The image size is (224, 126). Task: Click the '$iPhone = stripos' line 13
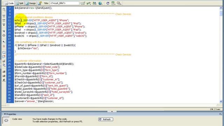pos(50,27)
